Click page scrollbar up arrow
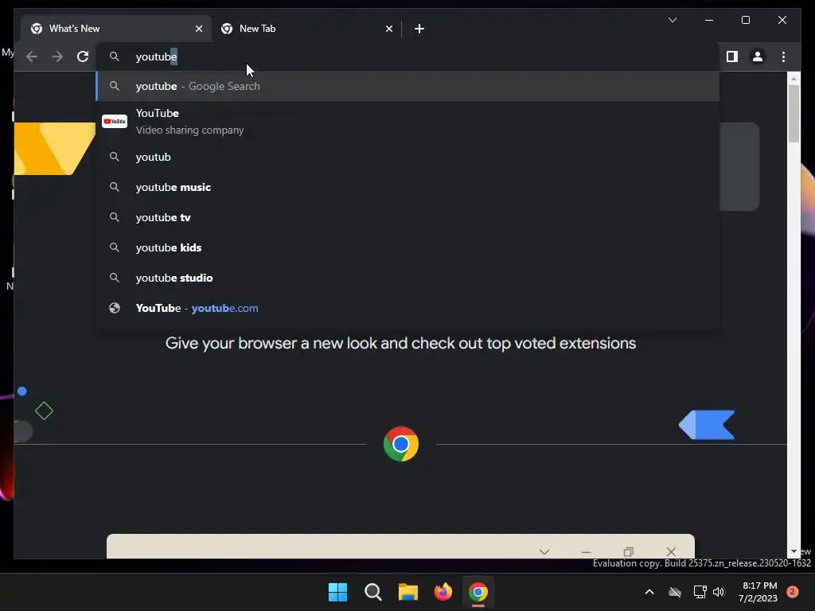This screenshot has width=815, height=611. pyautogui.click(x=794, y=79)
